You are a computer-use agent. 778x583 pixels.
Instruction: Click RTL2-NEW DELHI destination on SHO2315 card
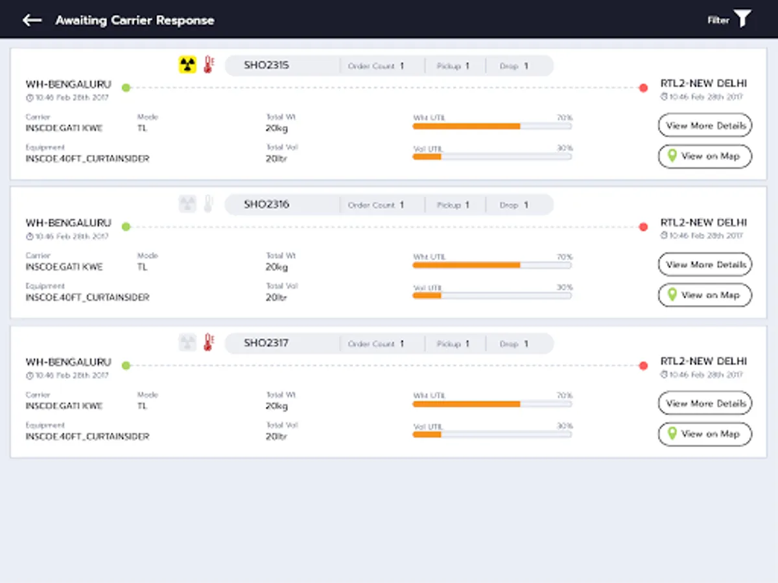pos(703,84)
